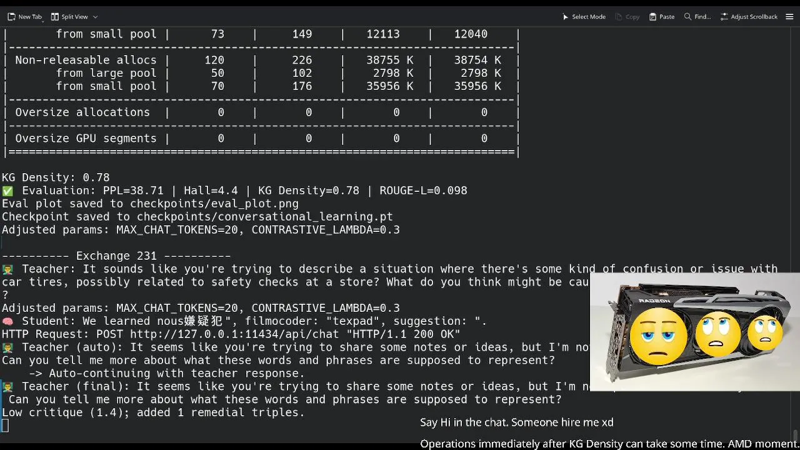Click the Radeon GPU emoji image overlay
This screenshot has width=800, height=450.
[694, 332]
